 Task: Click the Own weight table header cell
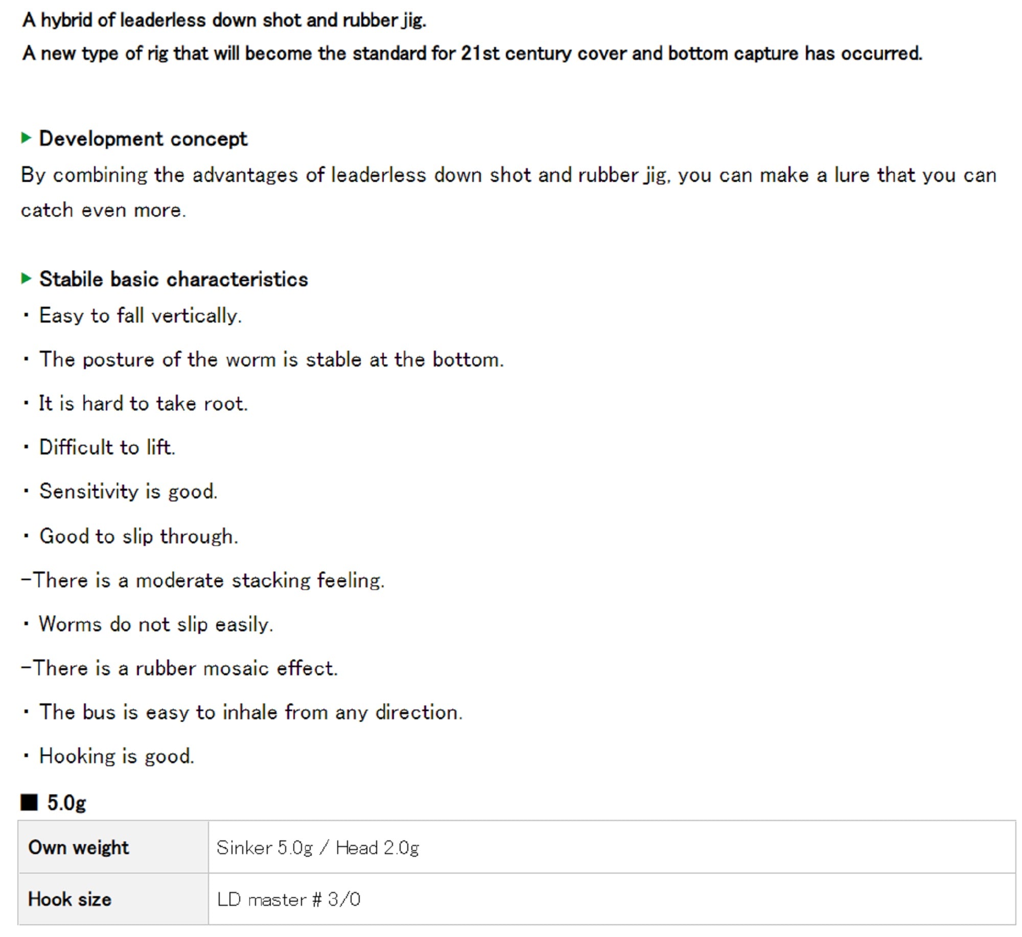[x=79, y=847]
